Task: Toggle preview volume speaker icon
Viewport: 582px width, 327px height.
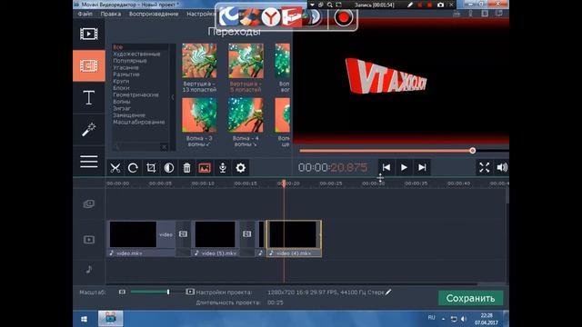Action: (502, 167)
